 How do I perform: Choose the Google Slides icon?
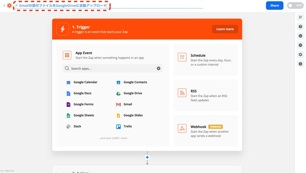click(x=118, y=116)
